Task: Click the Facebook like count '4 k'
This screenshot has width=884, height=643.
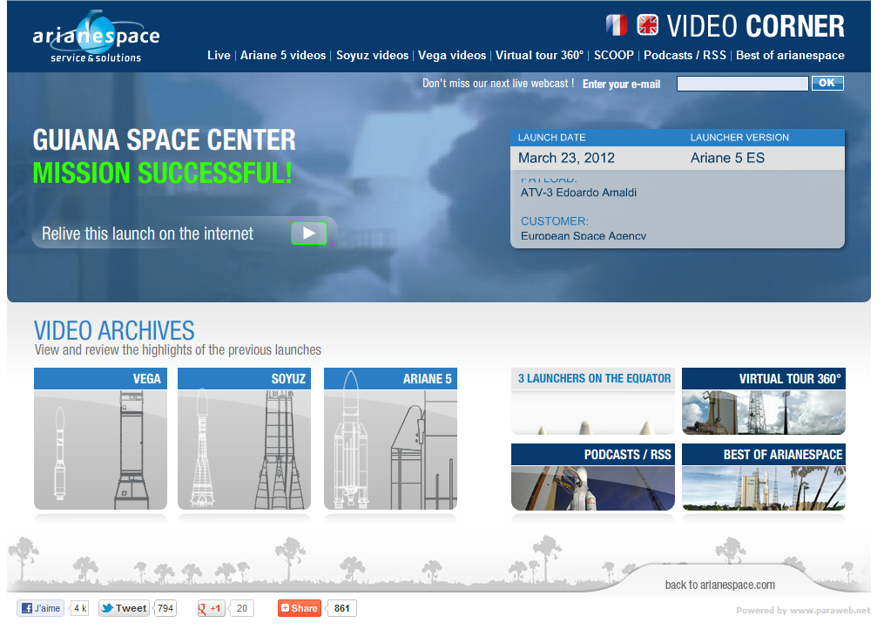Action: (80, 608)
